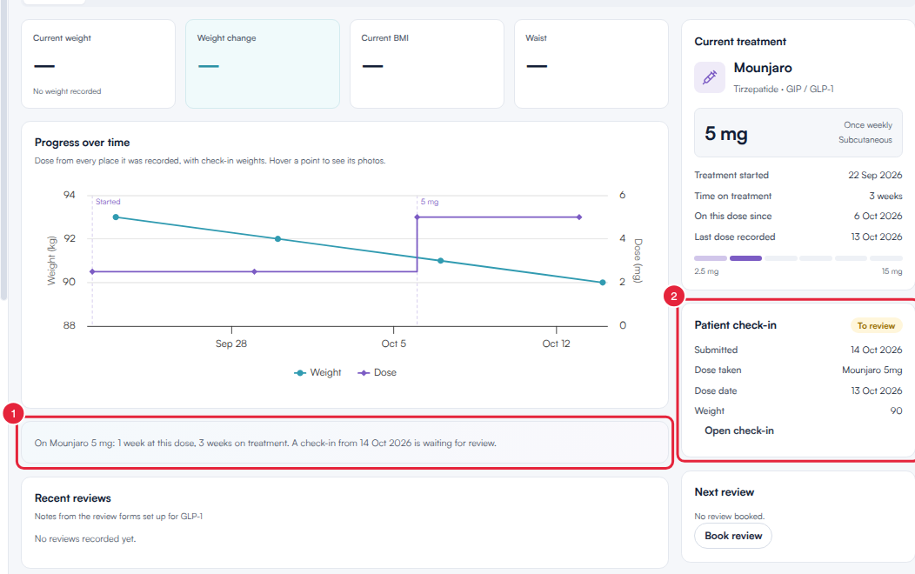The height and width of the screenshot is (574, 915).
Task: Click the Started marker label on the chart
Action: coord(108,202)
